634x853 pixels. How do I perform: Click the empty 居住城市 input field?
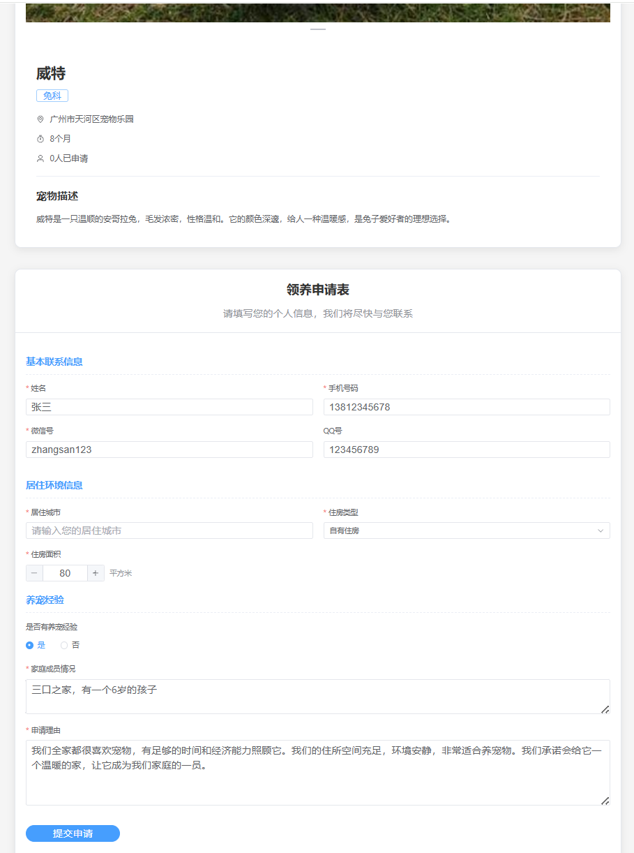(x=169, y=531)
